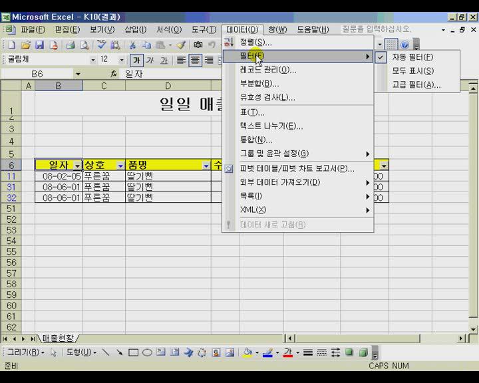Click the fx insert function icon
This screenshot has width=479, height=383.
point(114,74)
